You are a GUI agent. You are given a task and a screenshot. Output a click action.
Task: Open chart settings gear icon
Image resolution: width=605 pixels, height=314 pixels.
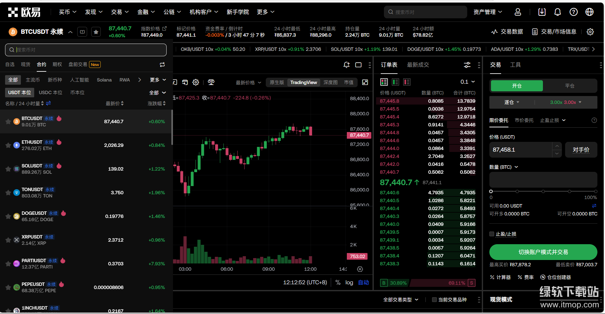click(196, 82)
